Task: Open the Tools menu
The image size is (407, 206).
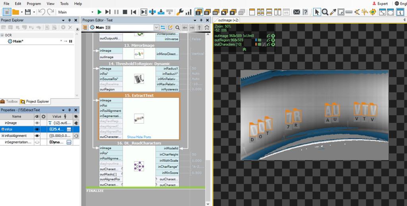Action: pyautogui.click(x=64, y=4)
